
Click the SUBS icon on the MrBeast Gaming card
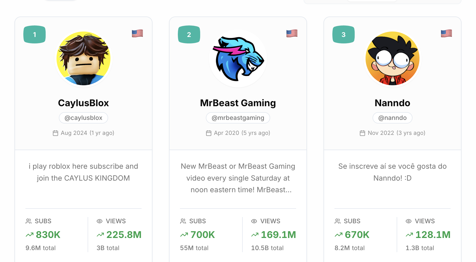[x=183, y=221]
